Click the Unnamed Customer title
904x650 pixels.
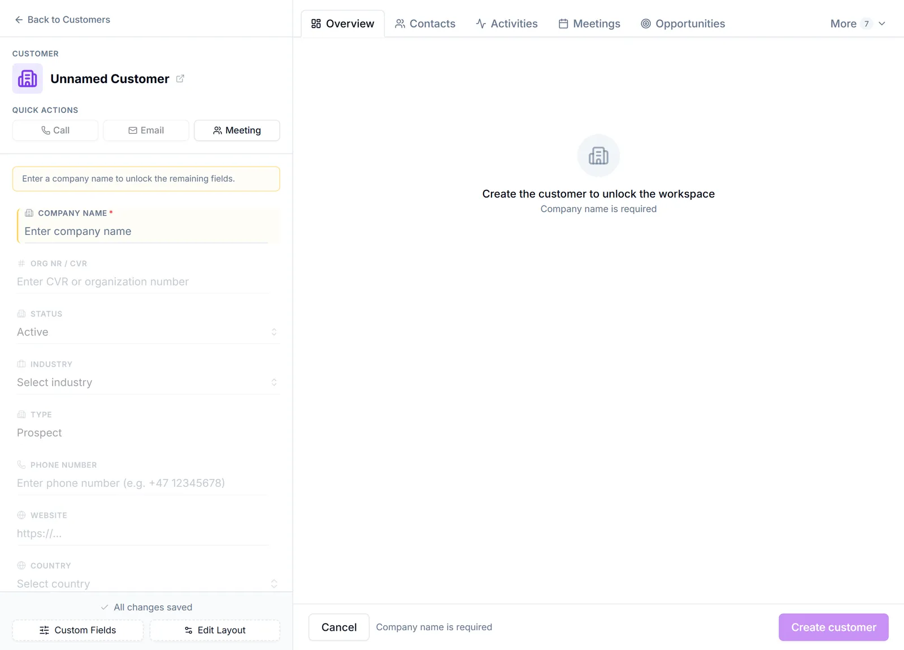110,79
